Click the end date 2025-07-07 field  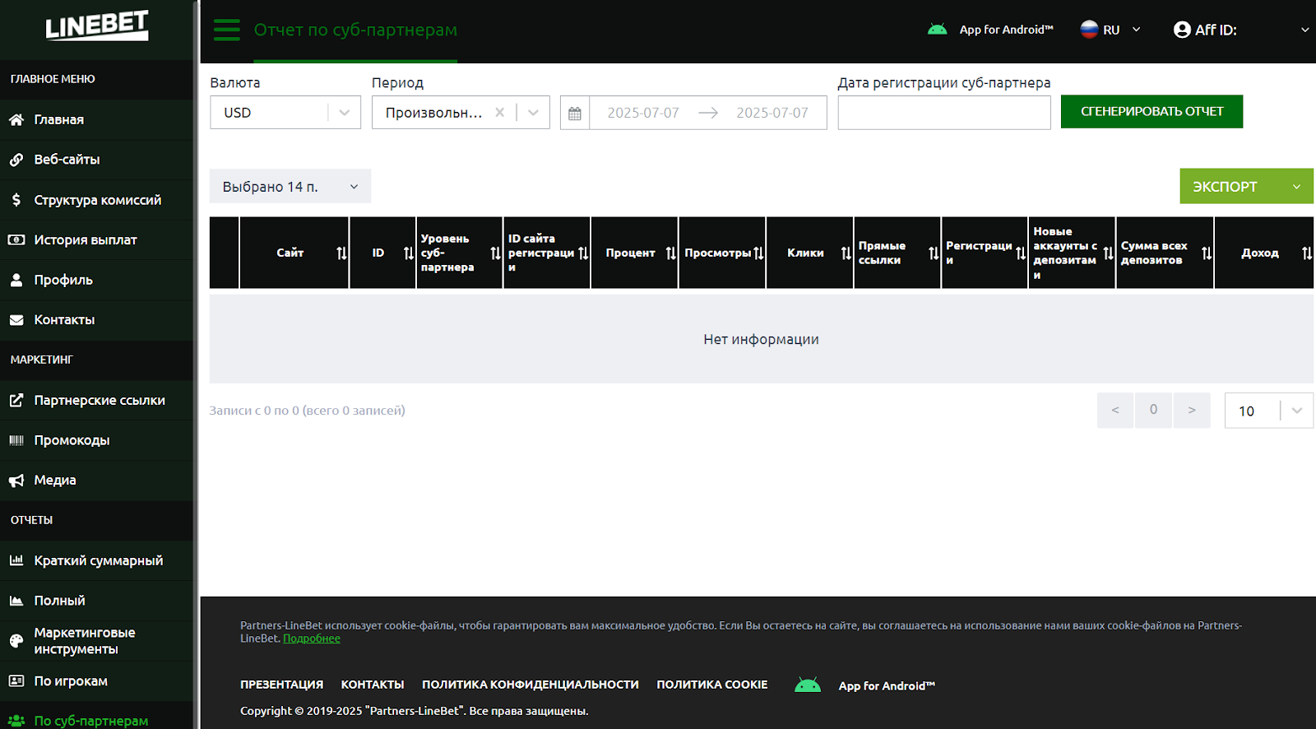point(772,113)
